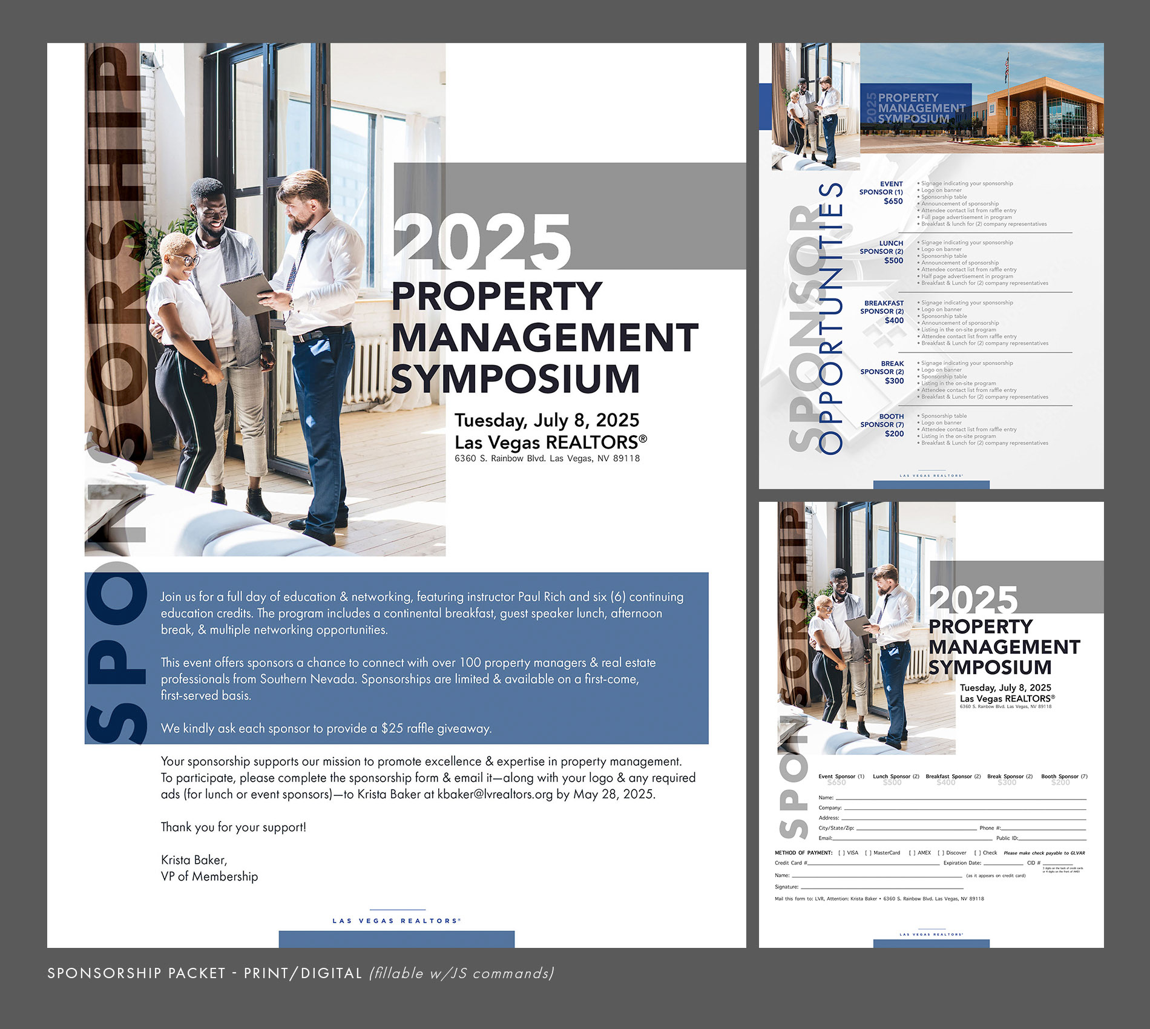1150x1029 pixels.
Task: Click the Email field line
Action: click(913, 838)
